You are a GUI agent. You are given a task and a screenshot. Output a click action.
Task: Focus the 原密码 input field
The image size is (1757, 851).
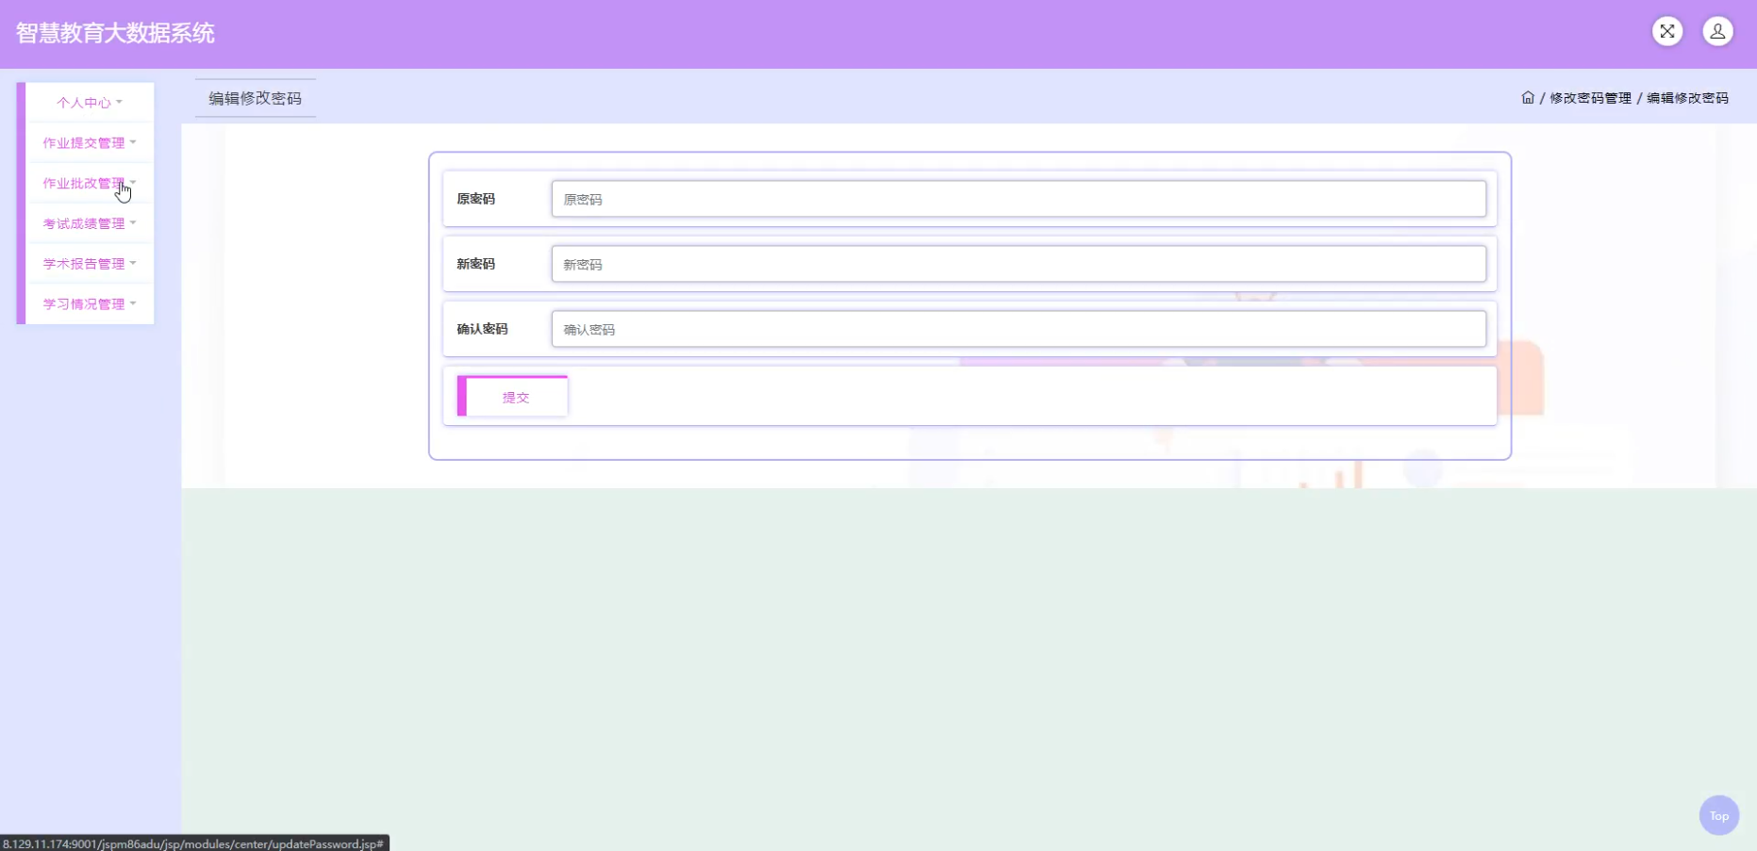(1019, 199)
